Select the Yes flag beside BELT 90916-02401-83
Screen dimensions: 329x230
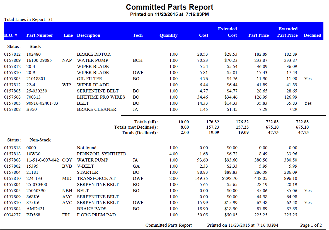308,103
